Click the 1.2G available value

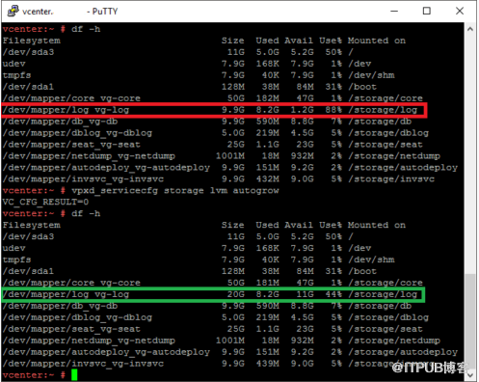coord(302,110)
